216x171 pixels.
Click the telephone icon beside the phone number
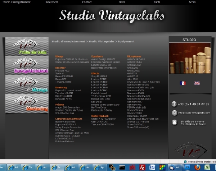click(x=174, y=104)
